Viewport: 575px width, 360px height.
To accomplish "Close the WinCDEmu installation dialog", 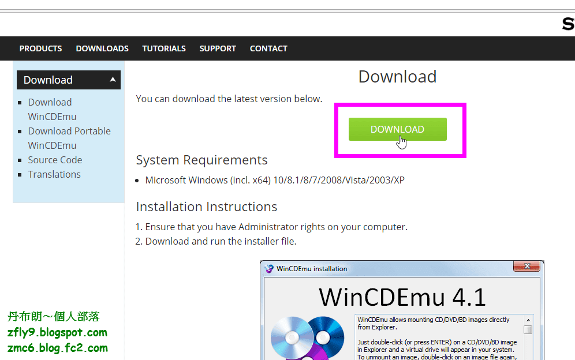I will [527, 266].
